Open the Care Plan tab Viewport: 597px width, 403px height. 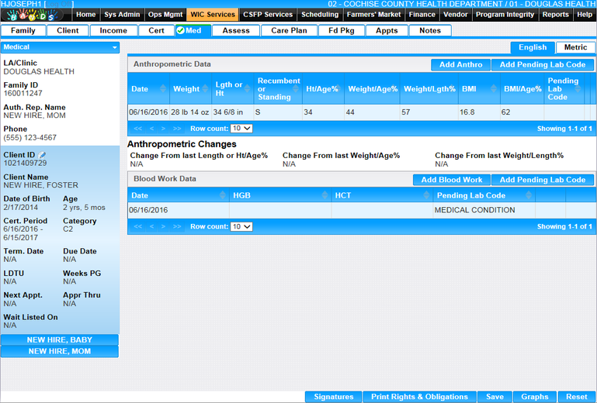tap(289, 31)
